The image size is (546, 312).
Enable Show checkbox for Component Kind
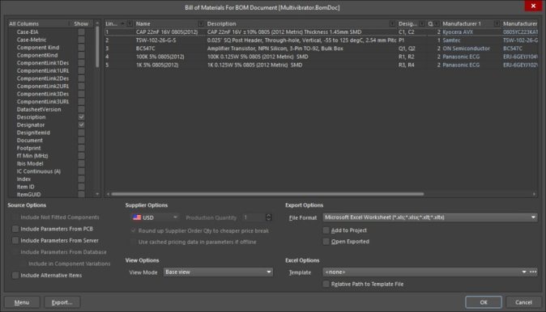pos(81,48)
